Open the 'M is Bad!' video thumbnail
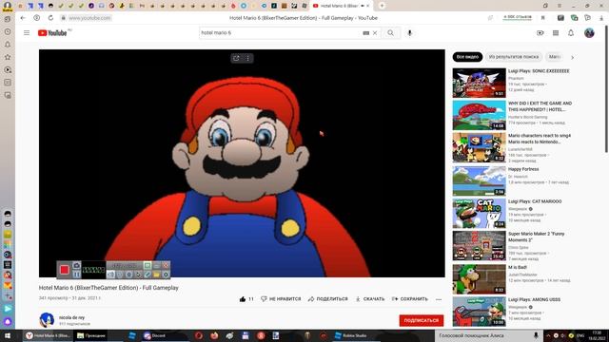Screen dimensions: 609x342 pyautogui.click(x=479, y=279)
